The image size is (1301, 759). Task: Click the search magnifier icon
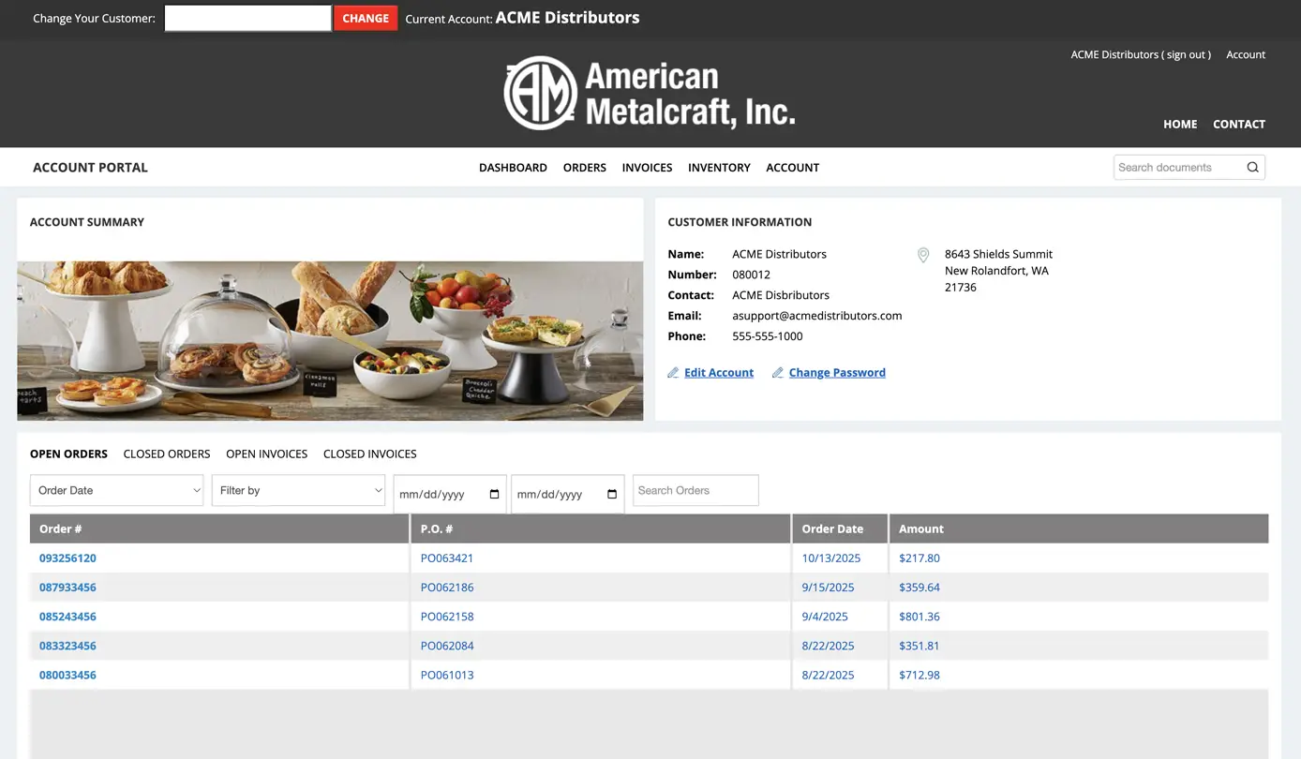click(x=1252, y=168)
